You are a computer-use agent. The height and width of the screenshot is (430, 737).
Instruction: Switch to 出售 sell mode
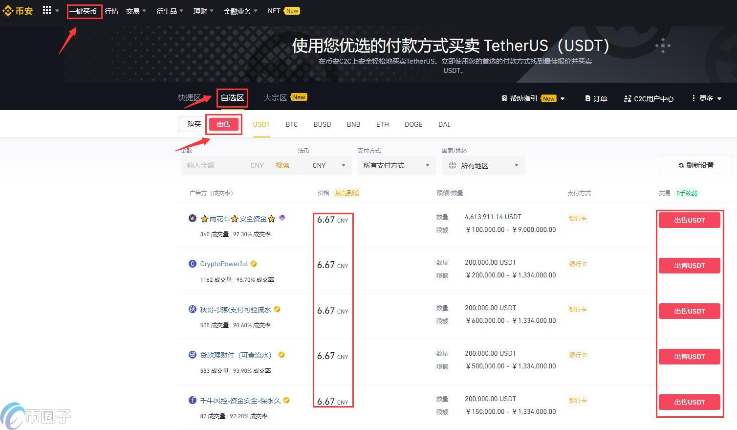tap(223, 124)
